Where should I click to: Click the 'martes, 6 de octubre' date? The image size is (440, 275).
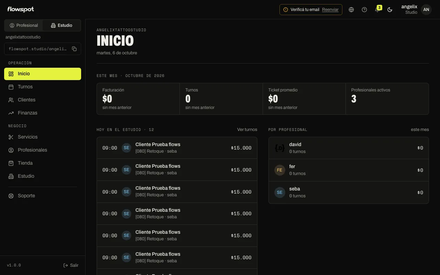[117, 53]
